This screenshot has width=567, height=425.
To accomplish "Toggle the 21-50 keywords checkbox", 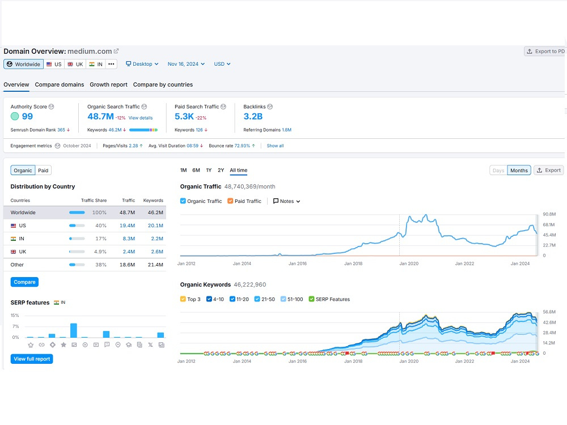I will 257,299.
